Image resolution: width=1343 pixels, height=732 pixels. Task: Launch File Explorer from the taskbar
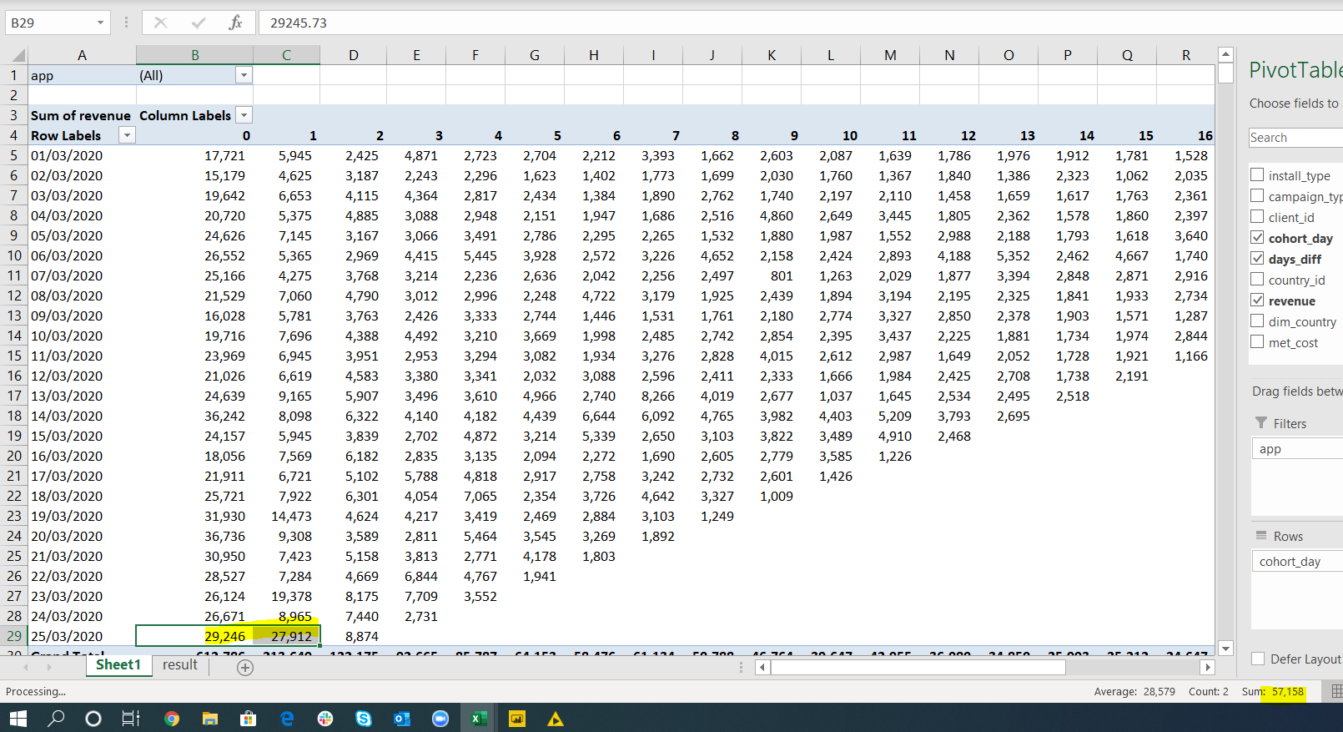pos(210,718)
